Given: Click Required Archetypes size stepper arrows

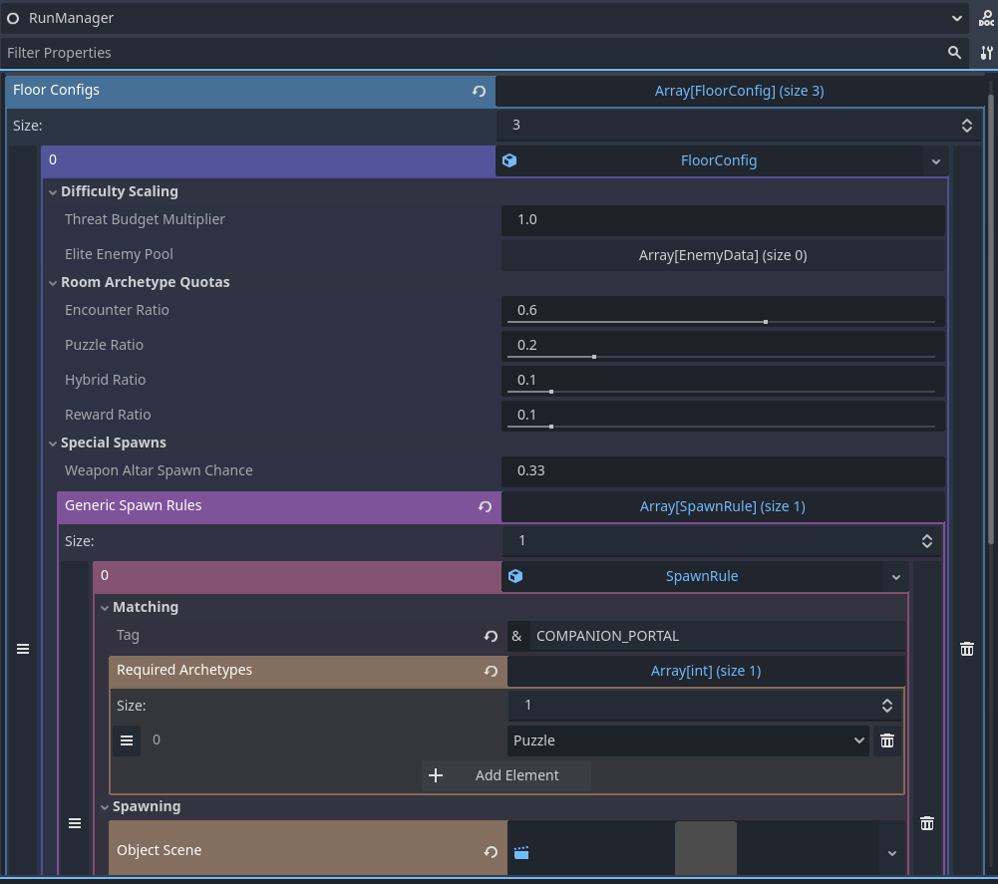Looking at the screenshot, I should [886, 706].
